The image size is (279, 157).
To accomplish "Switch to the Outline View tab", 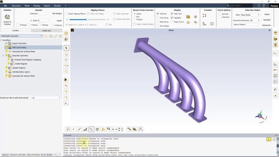I will pyautogui.click(x=47, y=31).
